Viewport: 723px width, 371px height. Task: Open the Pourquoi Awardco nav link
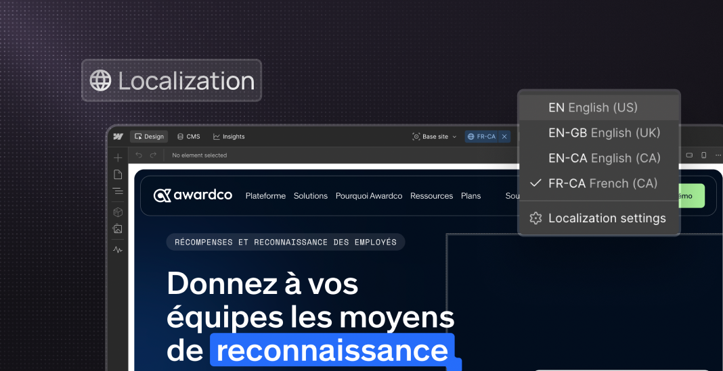(369, 196)
